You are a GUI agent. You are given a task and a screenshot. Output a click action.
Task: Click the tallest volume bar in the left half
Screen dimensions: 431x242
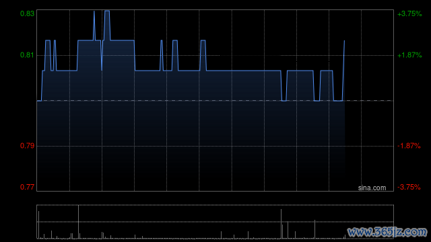click(78, 222)
